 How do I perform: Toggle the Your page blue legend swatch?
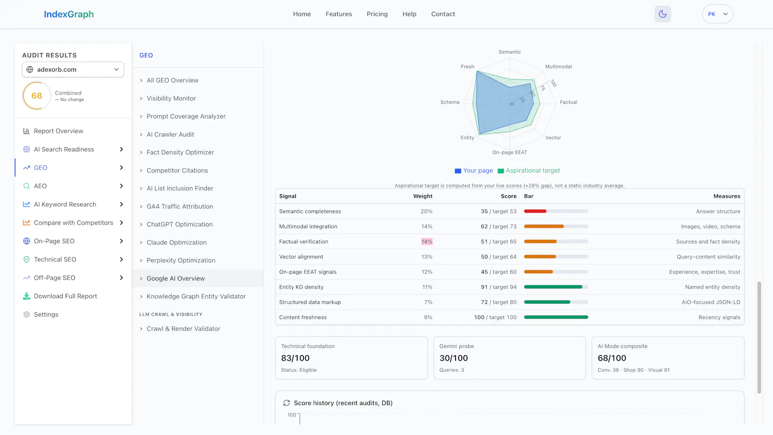458,171
